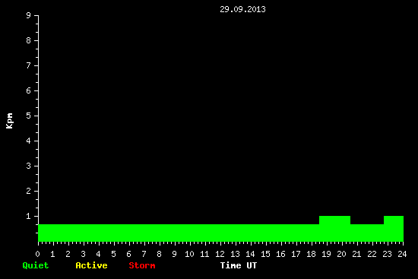
Task: Click the Kpm vertical axis label
Action: click(x=9, y=121)
